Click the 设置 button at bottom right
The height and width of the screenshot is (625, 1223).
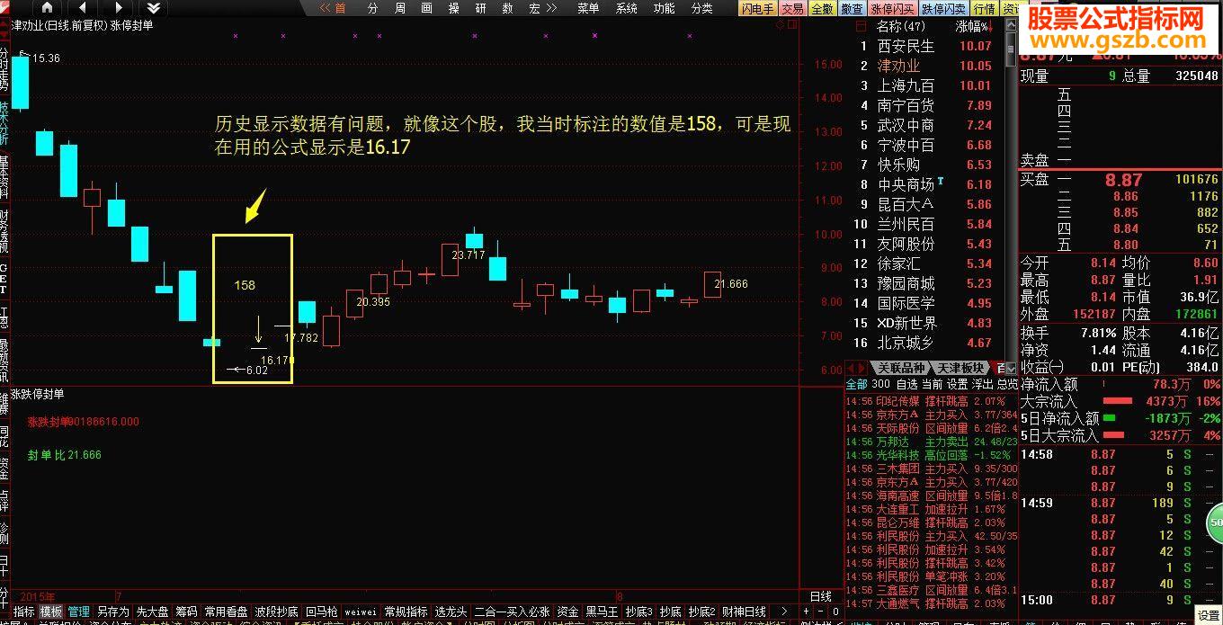click(x=1210, y=615)
